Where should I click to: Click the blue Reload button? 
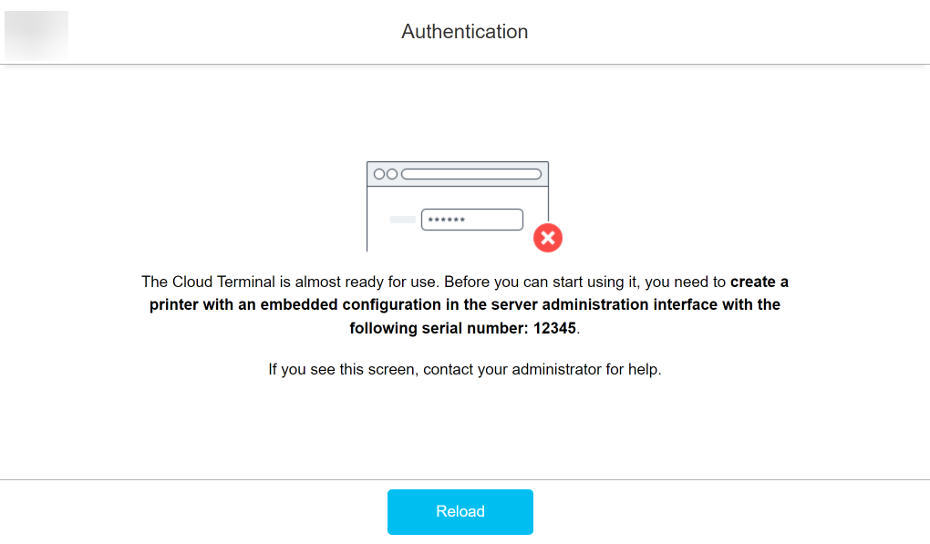tap(460, 511)
